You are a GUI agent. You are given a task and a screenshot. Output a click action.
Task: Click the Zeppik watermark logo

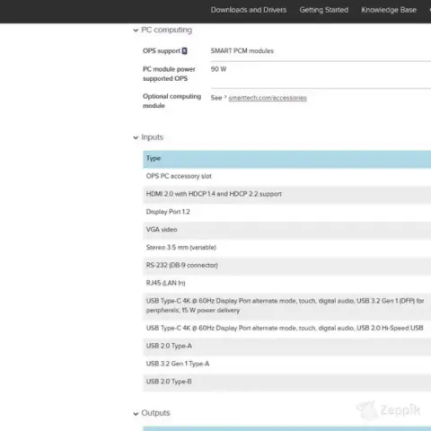click(x=389, y=410)
